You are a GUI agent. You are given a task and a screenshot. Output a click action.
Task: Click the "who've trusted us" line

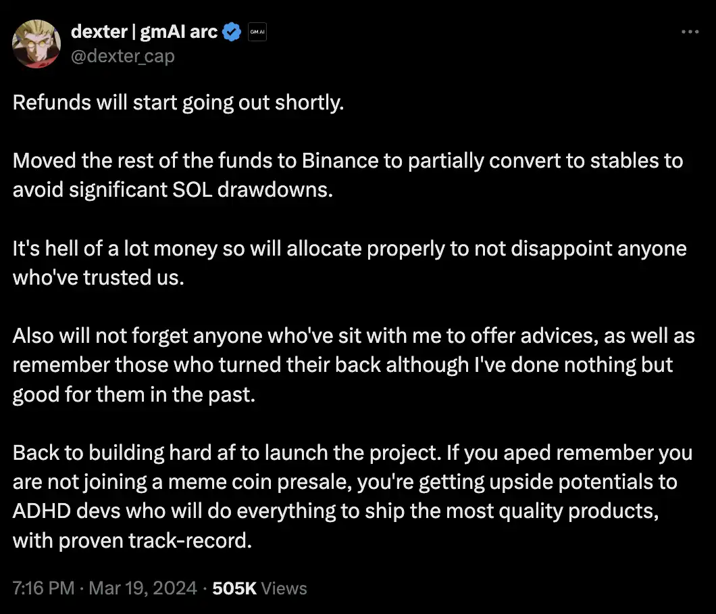pos(98,278)
